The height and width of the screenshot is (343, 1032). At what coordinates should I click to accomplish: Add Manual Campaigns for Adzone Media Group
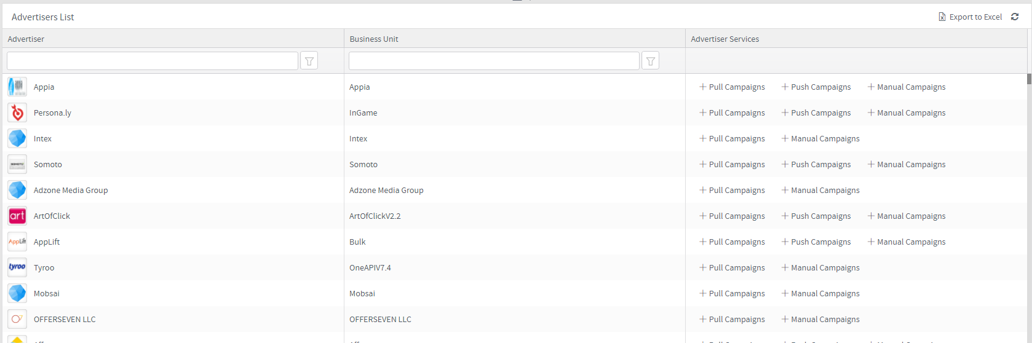(820, 190)
